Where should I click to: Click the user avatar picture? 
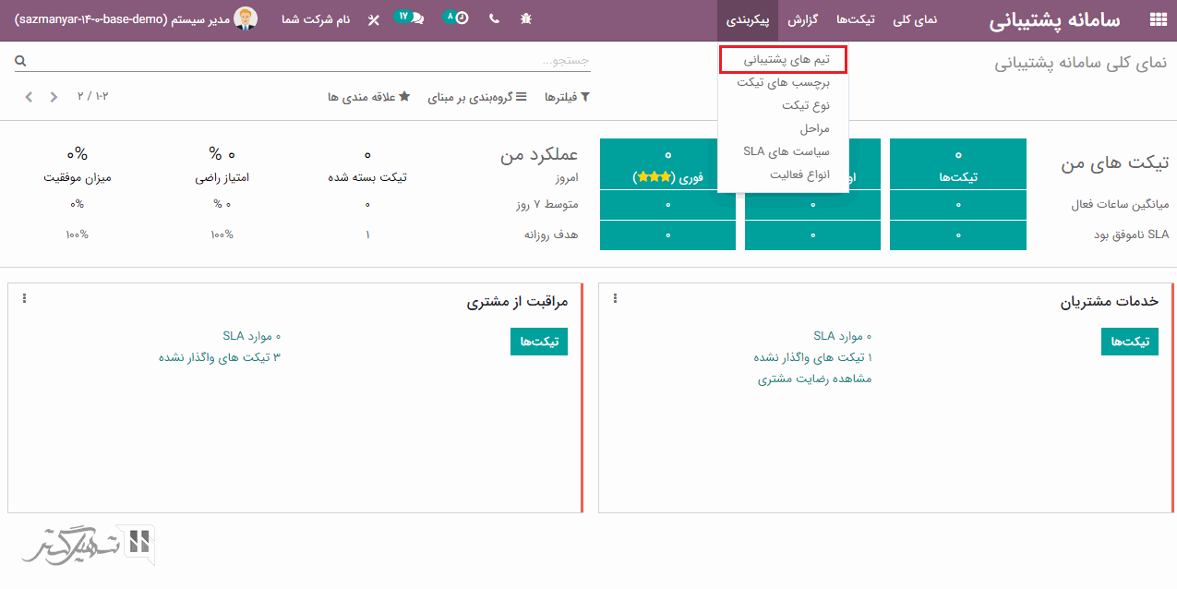coord(246,18)
